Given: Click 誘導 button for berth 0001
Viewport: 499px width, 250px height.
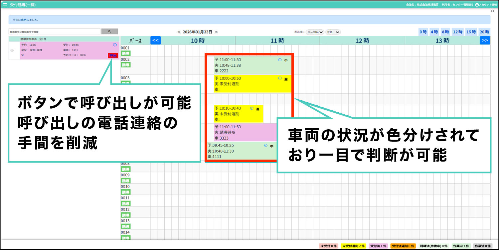Looking at the screenshot, I should [x=126, y=54].
